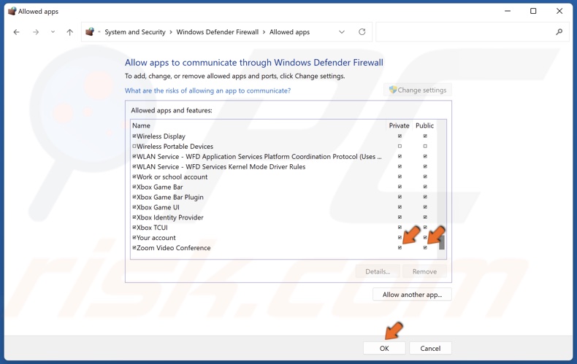
Task: Click the Remove button
Action: pyautogui.click(x=424, y=271)
